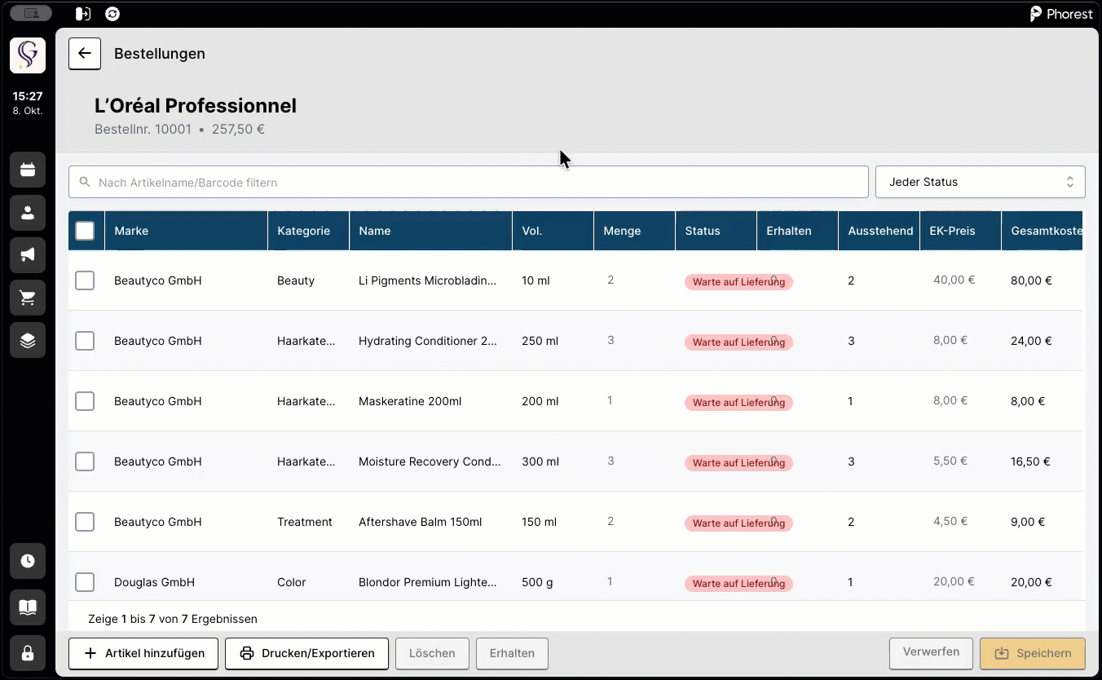1102x680 pixels.
Task: Open the open-book manual icon in the sidebar
Action: click(28, 607)
